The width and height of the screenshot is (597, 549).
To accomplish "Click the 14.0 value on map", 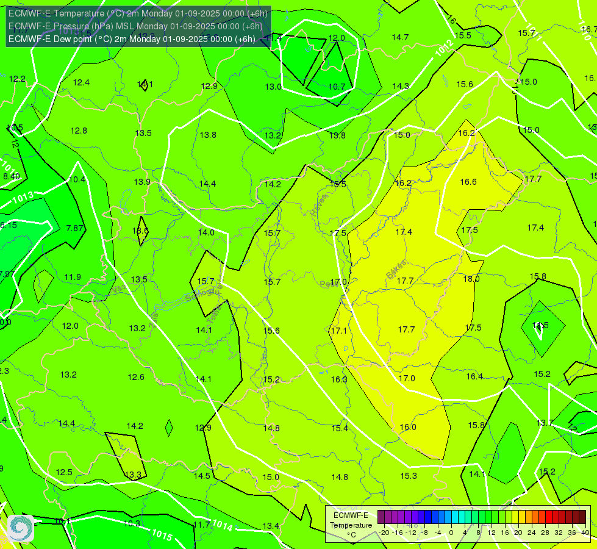I will tap(206, 232).
